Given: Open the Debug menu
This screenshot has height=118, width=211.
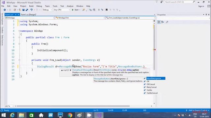Looking at the screenshot, I should 39,6.
